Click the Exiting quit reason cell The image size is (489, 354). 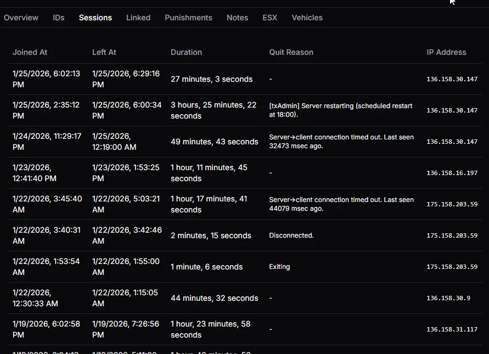tap(279, 267)
